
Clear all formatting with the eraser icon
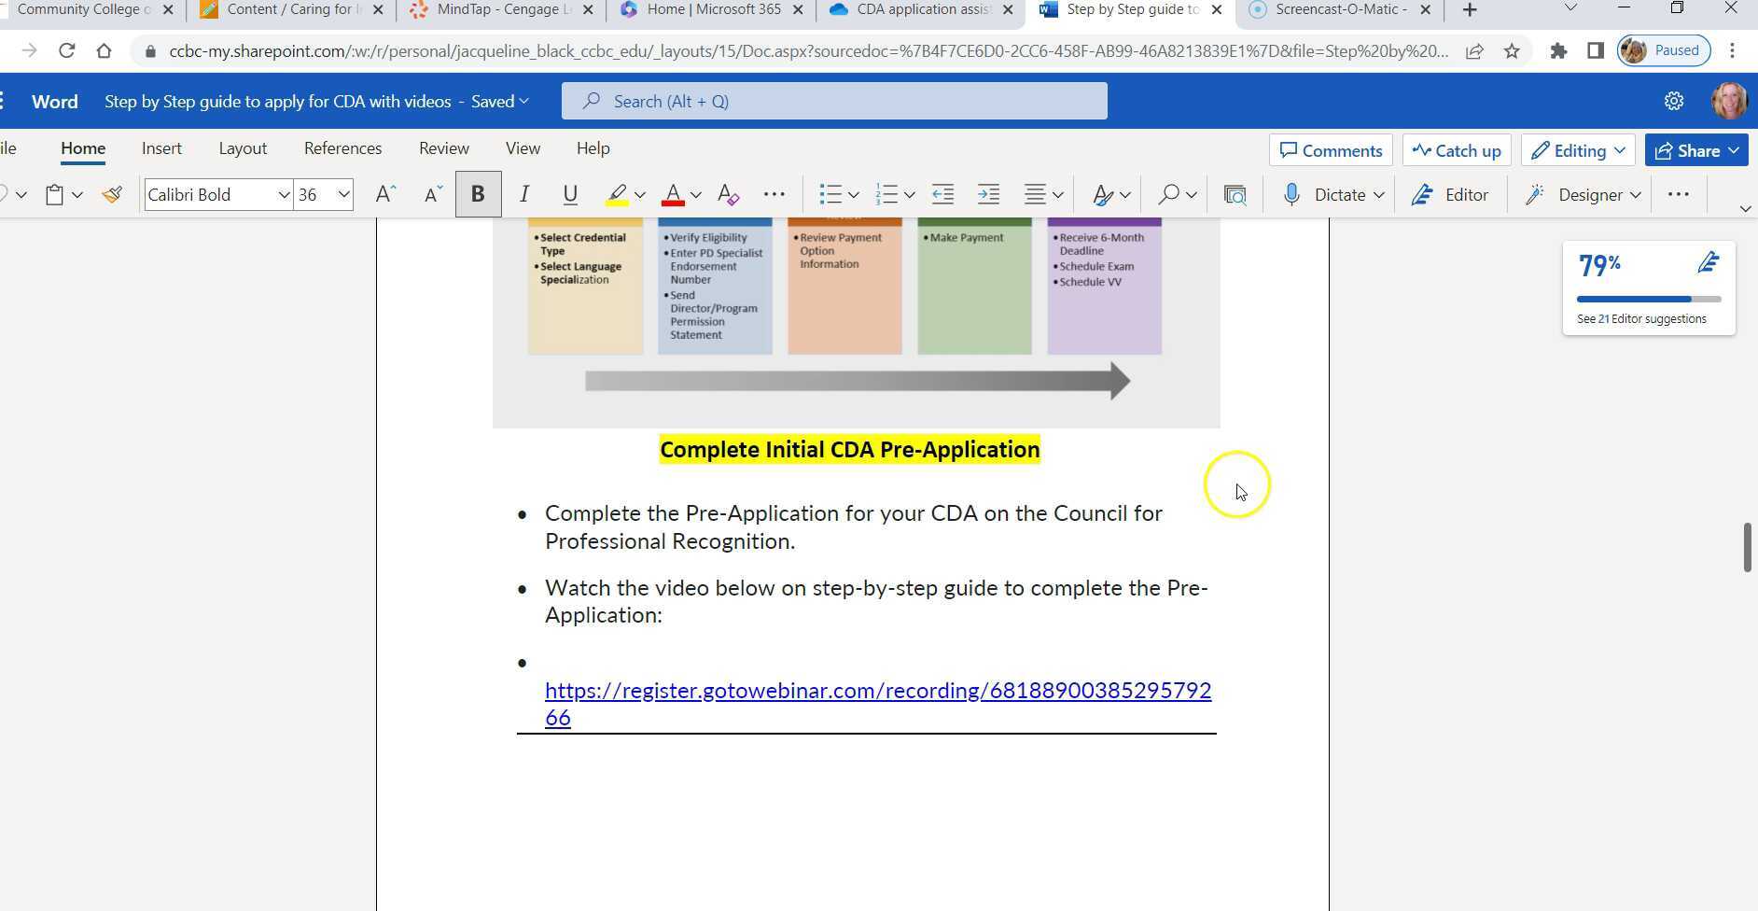coord(728,194)
